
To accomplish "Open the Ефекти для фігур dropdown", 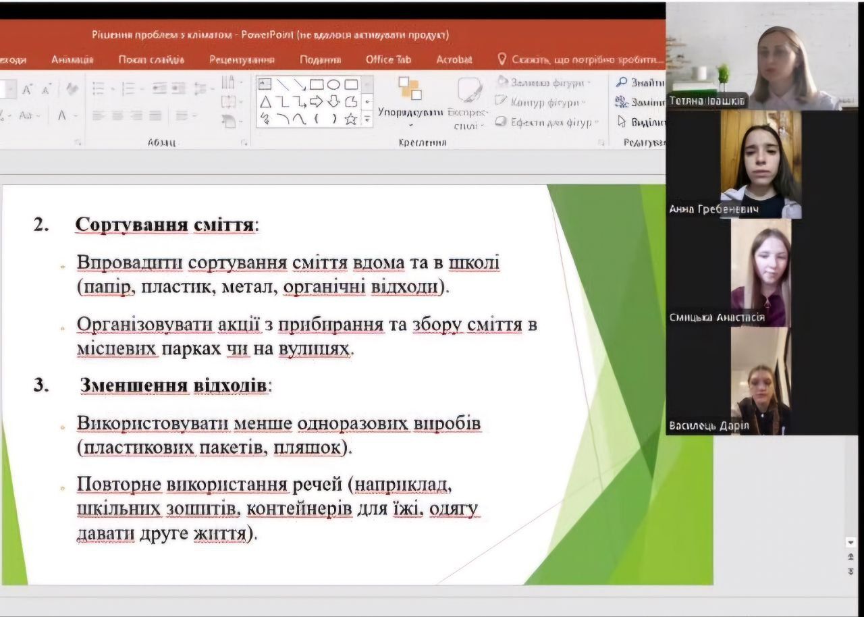I will pyautogui.click(x=547, y=122).
